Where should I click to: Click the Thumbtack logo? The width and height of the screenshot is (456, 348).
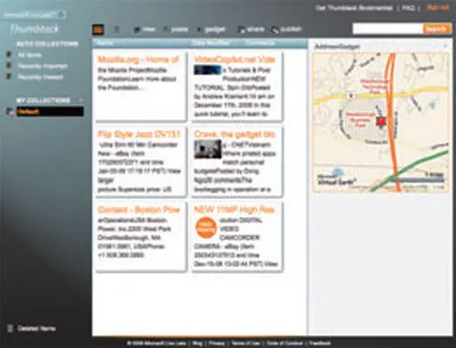(35, 29)
